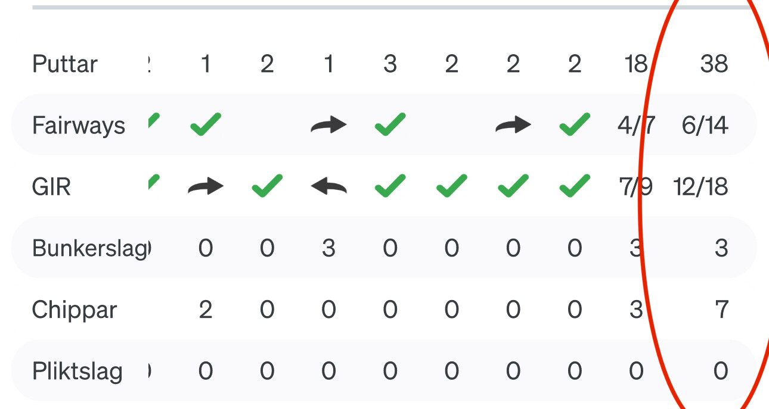Click the GIR left-pointing miss arrow
Image resolution: width=769 pixels, height=409 pixels.
click(328, 188)
